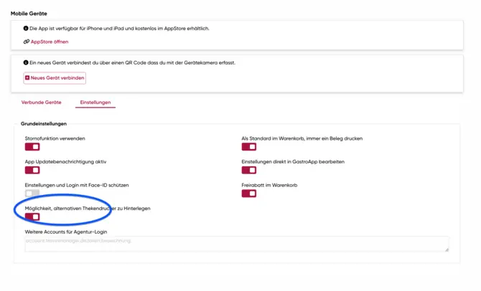
Task: Click the info icon in the QR code notice
Action: pyautogui.click(x=26, y=62)
